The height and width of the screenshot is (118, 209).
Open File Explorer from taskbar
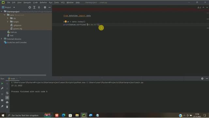77,115
